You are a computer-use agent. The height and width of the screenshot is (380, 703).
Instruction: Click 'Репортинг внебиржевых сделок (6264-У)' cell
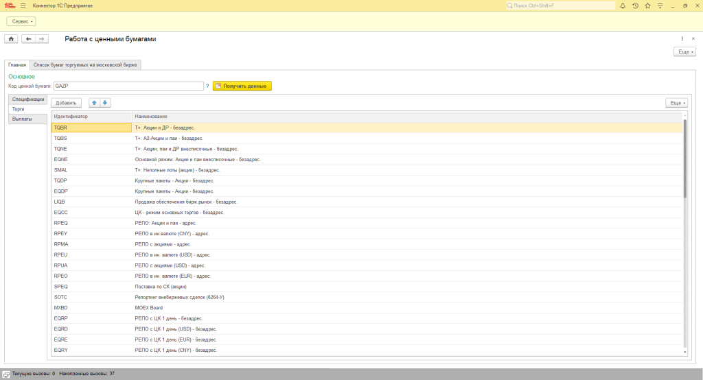tap(407, 297)
